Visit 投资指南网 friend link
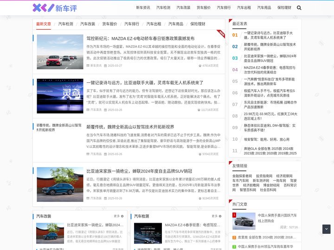This screenshot has height=250, width=334. [264, 176]
